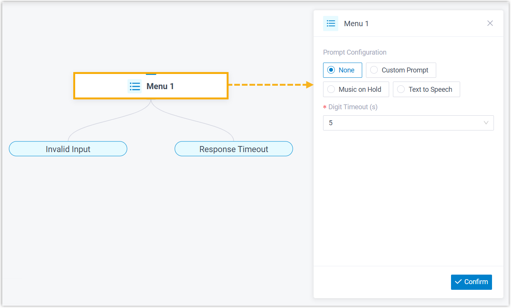Close the Menu 1 settings panel
The width and height of the screenshot is (511, 308).
click(x=490, y=24)
